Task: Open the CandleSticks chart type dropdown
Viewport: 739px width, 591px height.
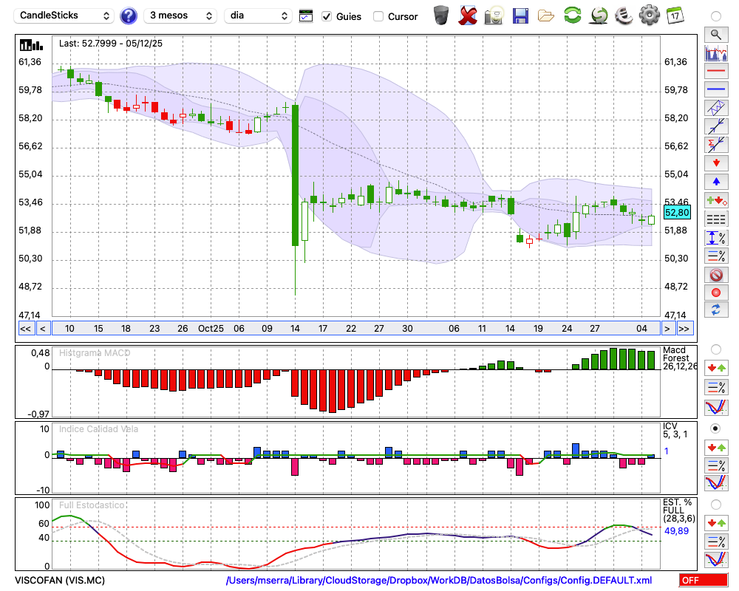Action: [65, 16]
